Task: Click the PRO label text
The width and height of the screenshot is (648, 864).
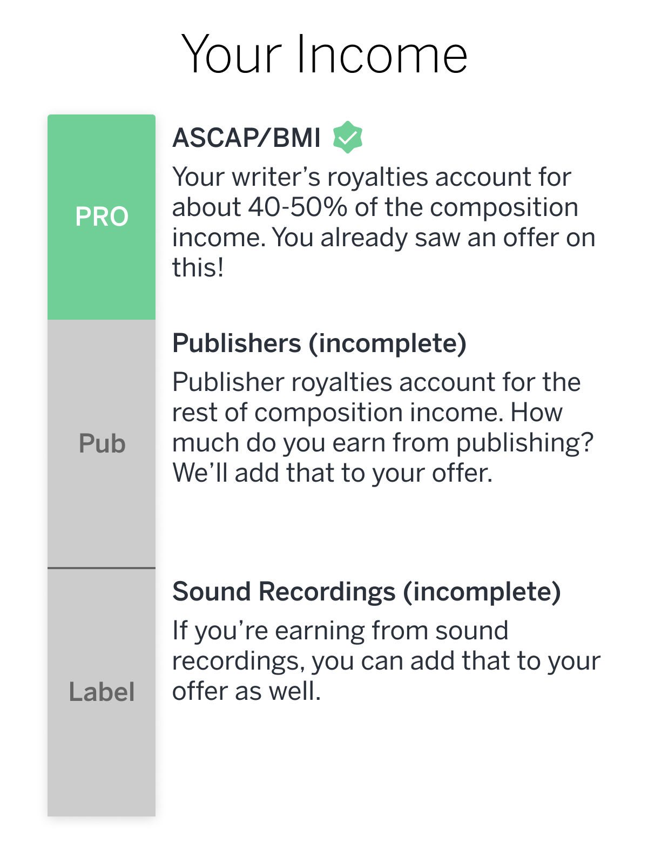Action: pos(102,217)
